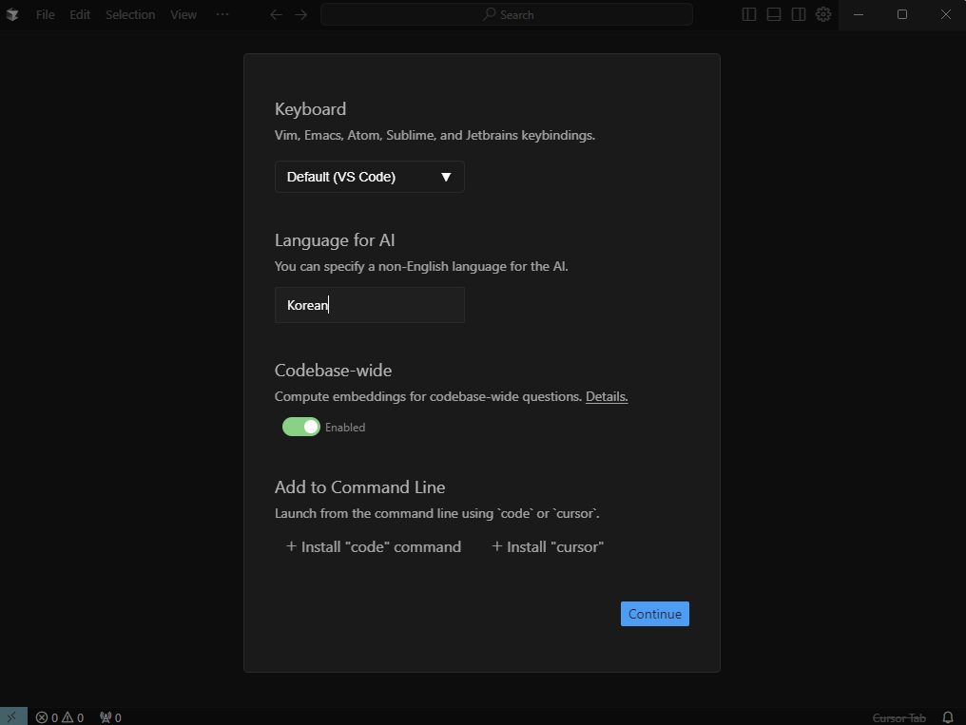Go forward with the right arrow
966x725 pixels.
[300, 15]
